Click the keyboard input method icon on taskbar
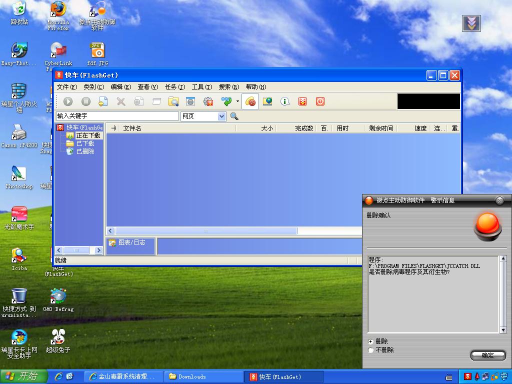Screen dimensions: 512x384 (x=449, y=377)
